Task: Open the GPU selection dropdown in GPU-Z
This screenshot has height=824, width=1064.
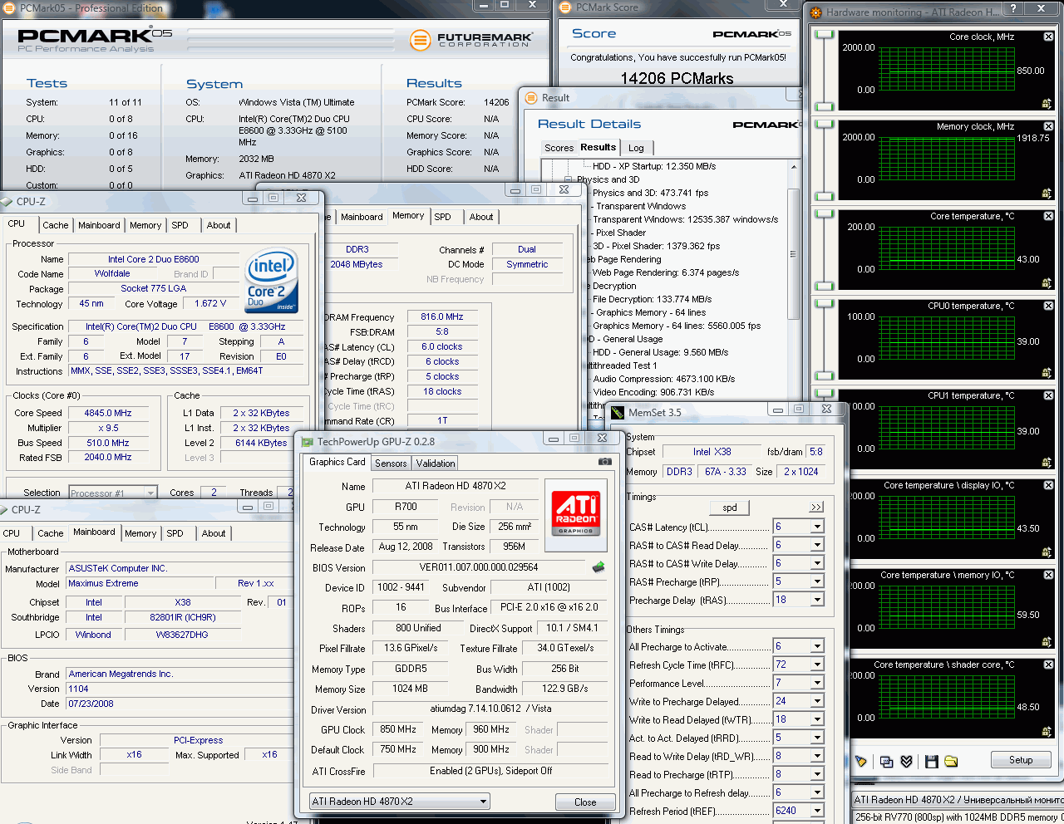Action: point(484,802)
